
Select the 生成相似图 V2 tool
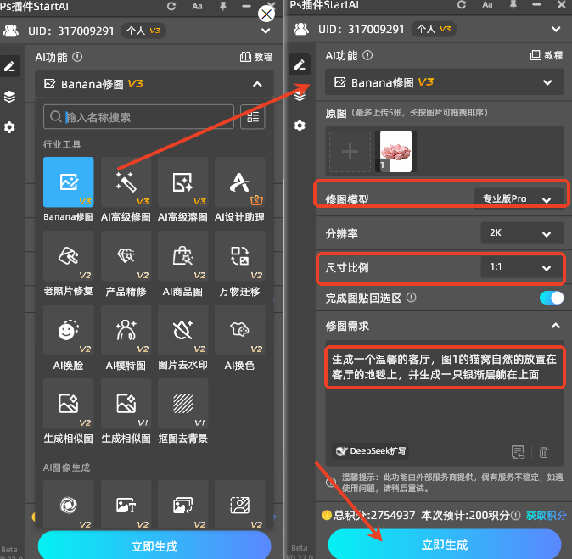[68, 403]
